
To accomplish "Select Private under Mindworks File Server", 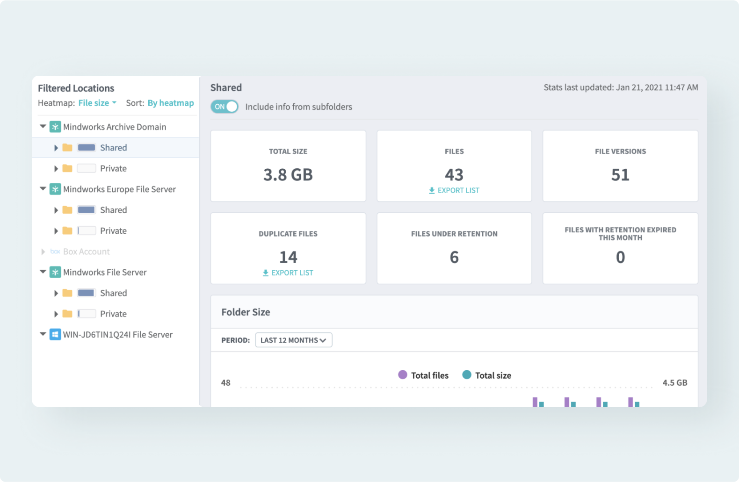I will 113,314.
